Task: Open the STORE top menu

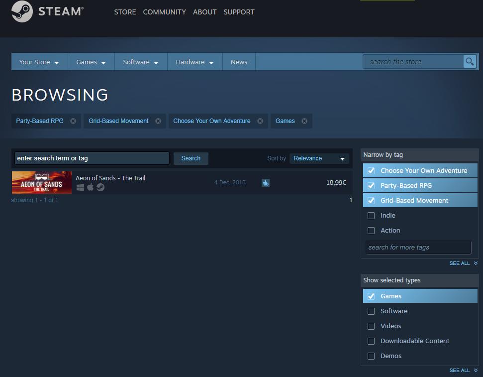Action: pyautogui.click(x=125, y=12)
